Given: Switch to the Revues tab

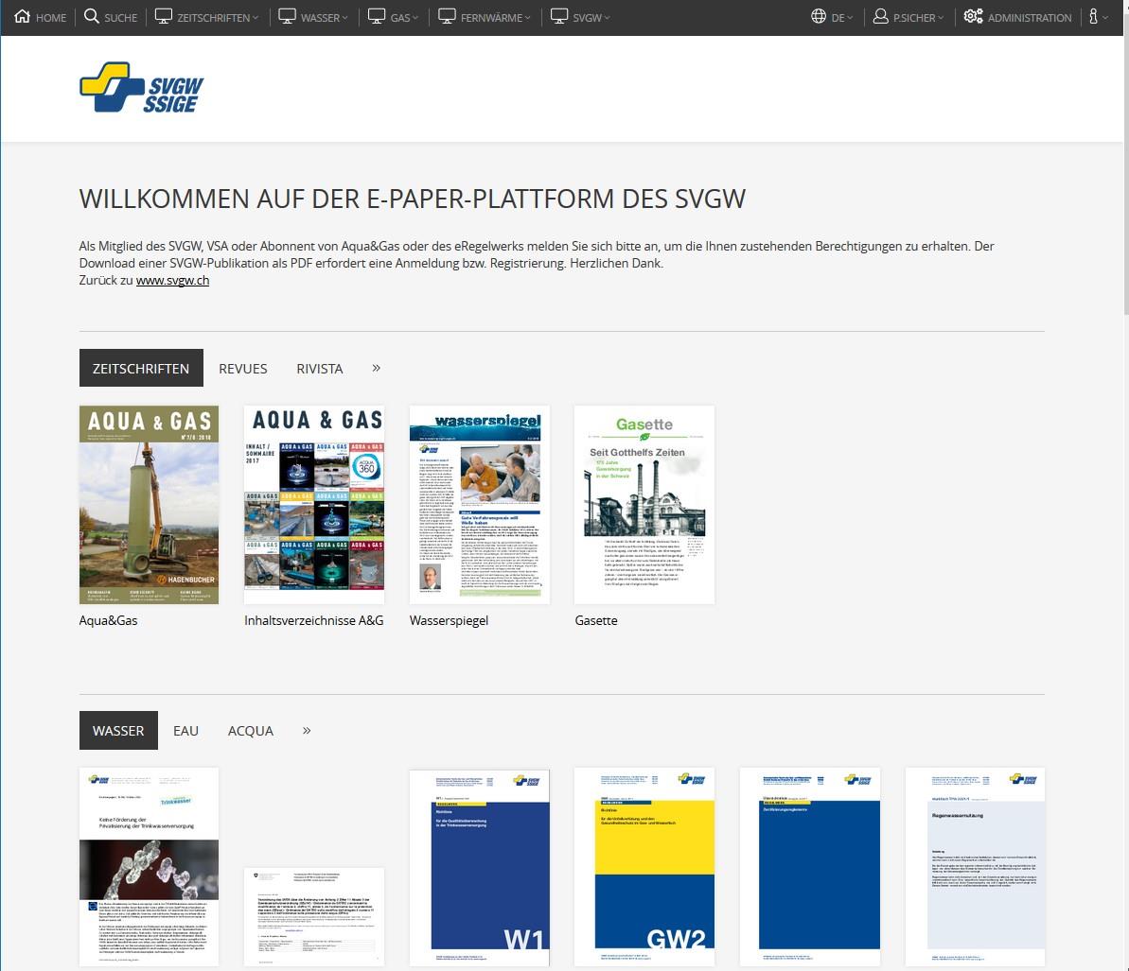Looking at the screenshot, I should (x=243, y=369).
